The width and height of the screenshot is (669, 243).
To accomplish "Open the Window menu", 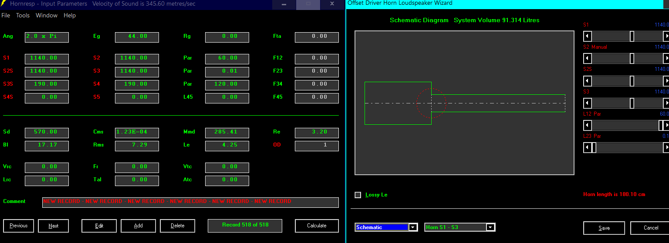I will 47,15.
